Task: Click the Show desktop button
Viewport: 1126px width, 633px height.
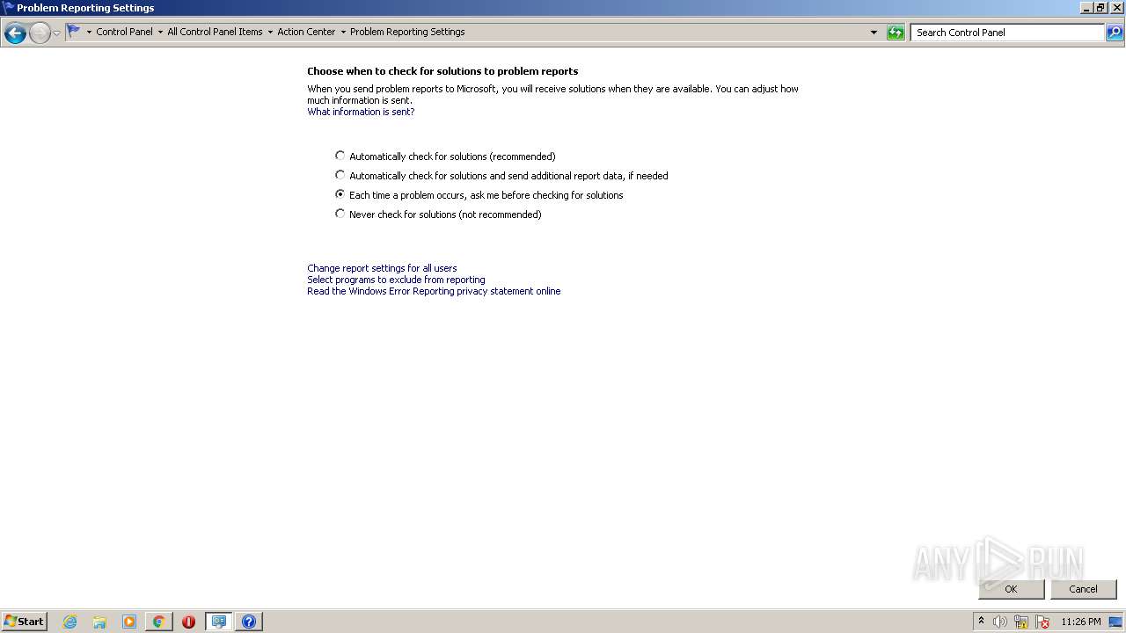Action: click(1115, 622)
